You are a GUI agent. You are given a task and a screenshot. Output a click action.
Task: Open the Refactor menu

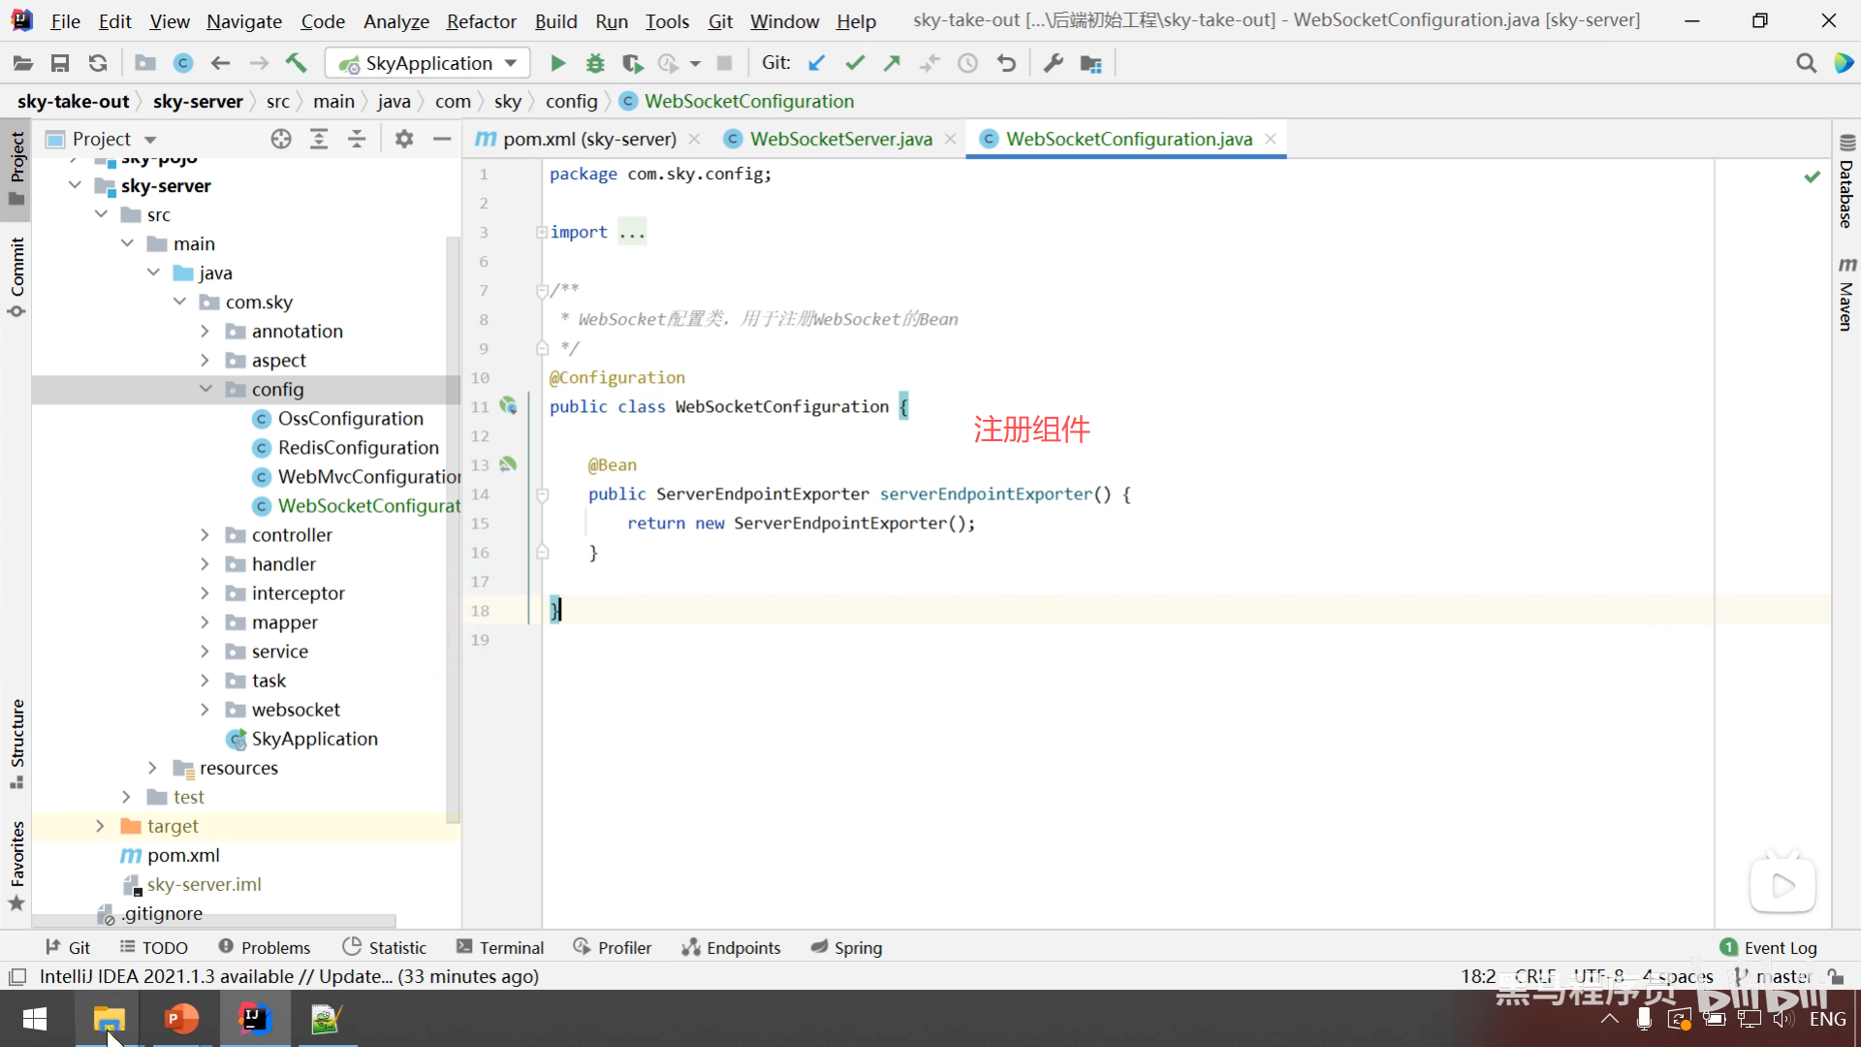481,21
